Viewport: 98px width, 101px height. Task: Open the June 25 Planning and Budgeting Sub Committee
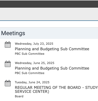(x=52, y=68)
